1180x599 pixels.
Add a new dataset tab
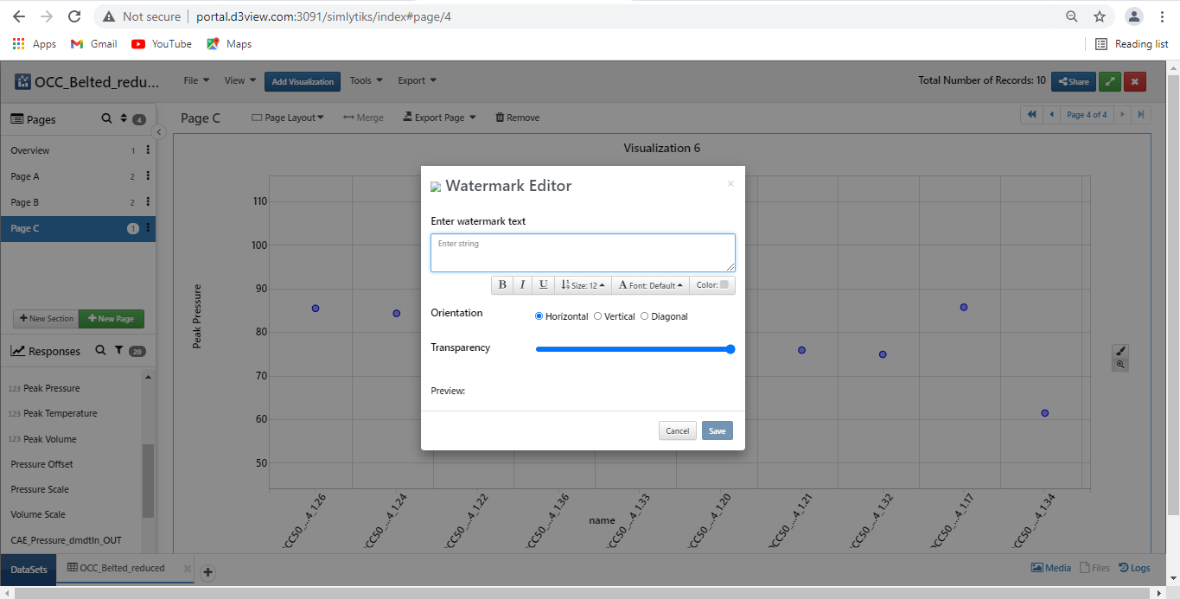point(208,572)
